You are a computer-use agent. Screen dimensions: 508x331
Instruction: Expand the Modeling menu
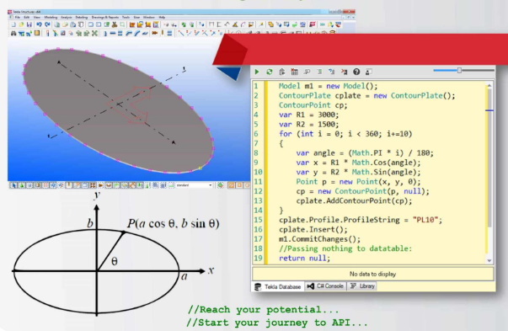tap(51, 17)
